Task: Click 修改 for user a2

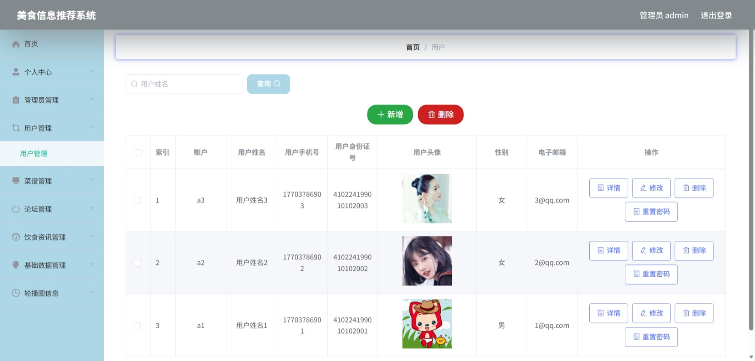Action: (651, 251)
